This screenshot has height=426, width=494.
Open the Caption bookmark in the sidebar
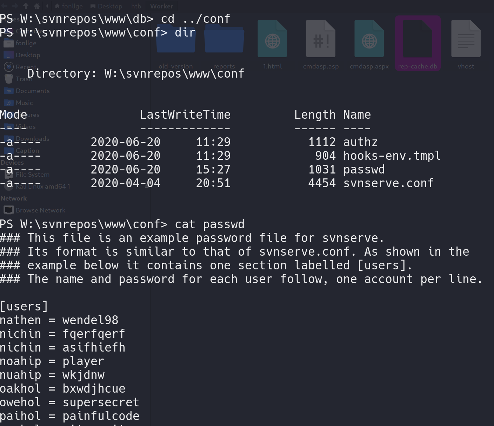pos(27,151)
